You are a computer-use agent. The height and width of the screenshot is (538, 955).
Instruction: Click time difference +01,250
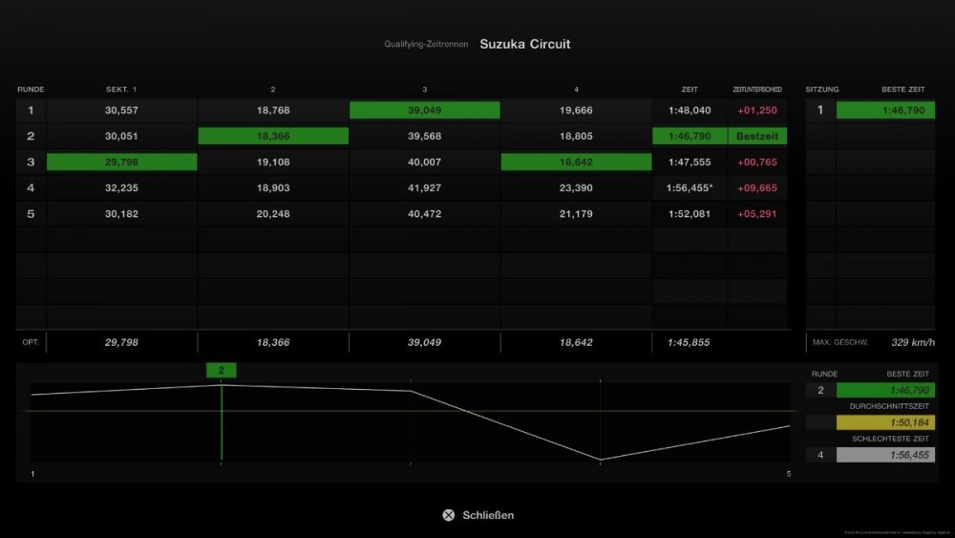pyautogui.click(x=757, y=110)
